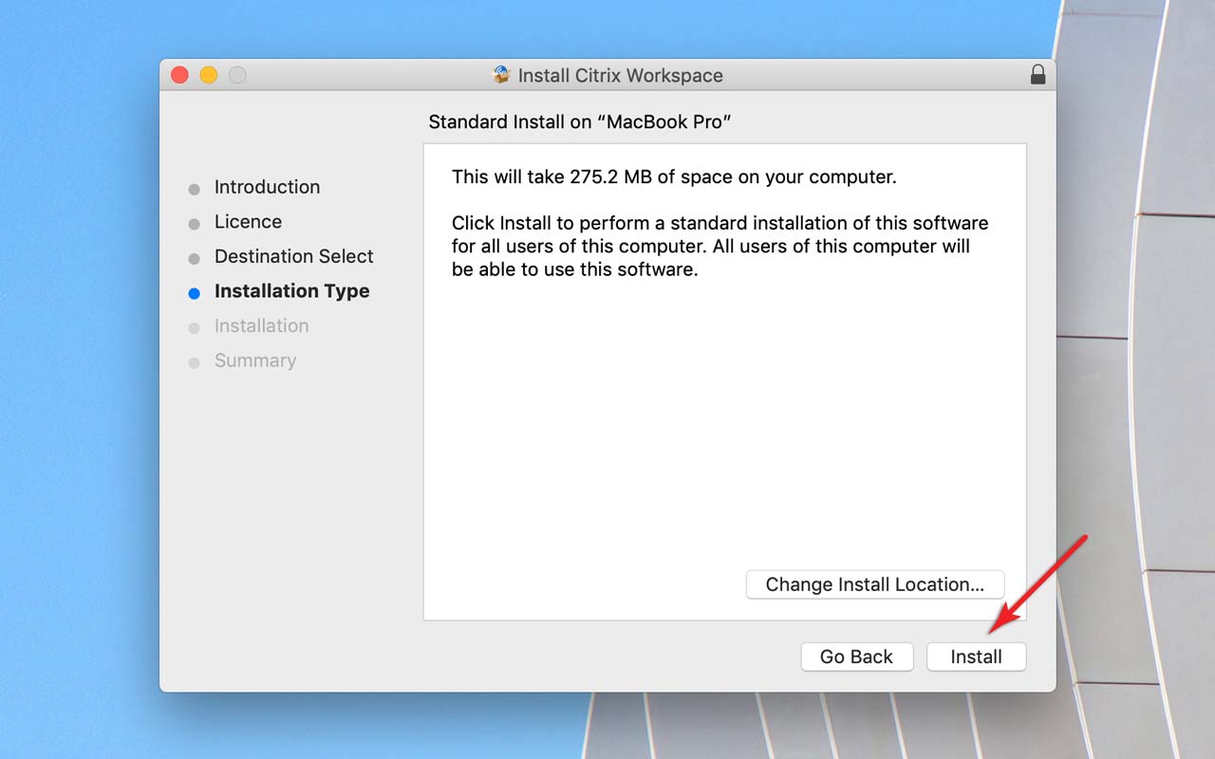Click the "Install Citrix Workspace" window title

[620, 76]
